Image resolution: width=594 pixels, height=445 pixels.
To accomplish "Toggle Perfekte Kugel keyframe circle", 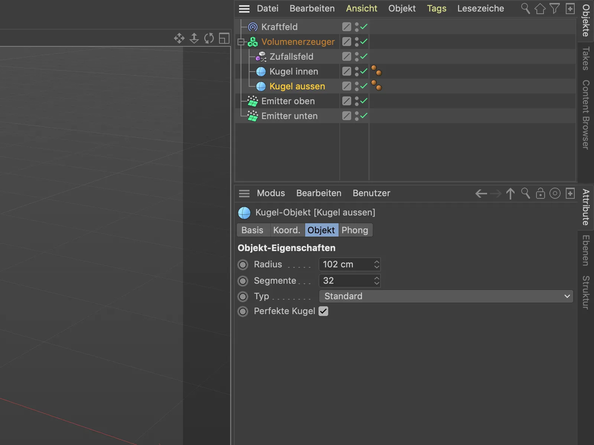I will [243, 311].
